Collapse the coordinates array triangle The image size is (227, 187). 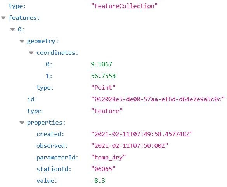click(x=31, y=53)
